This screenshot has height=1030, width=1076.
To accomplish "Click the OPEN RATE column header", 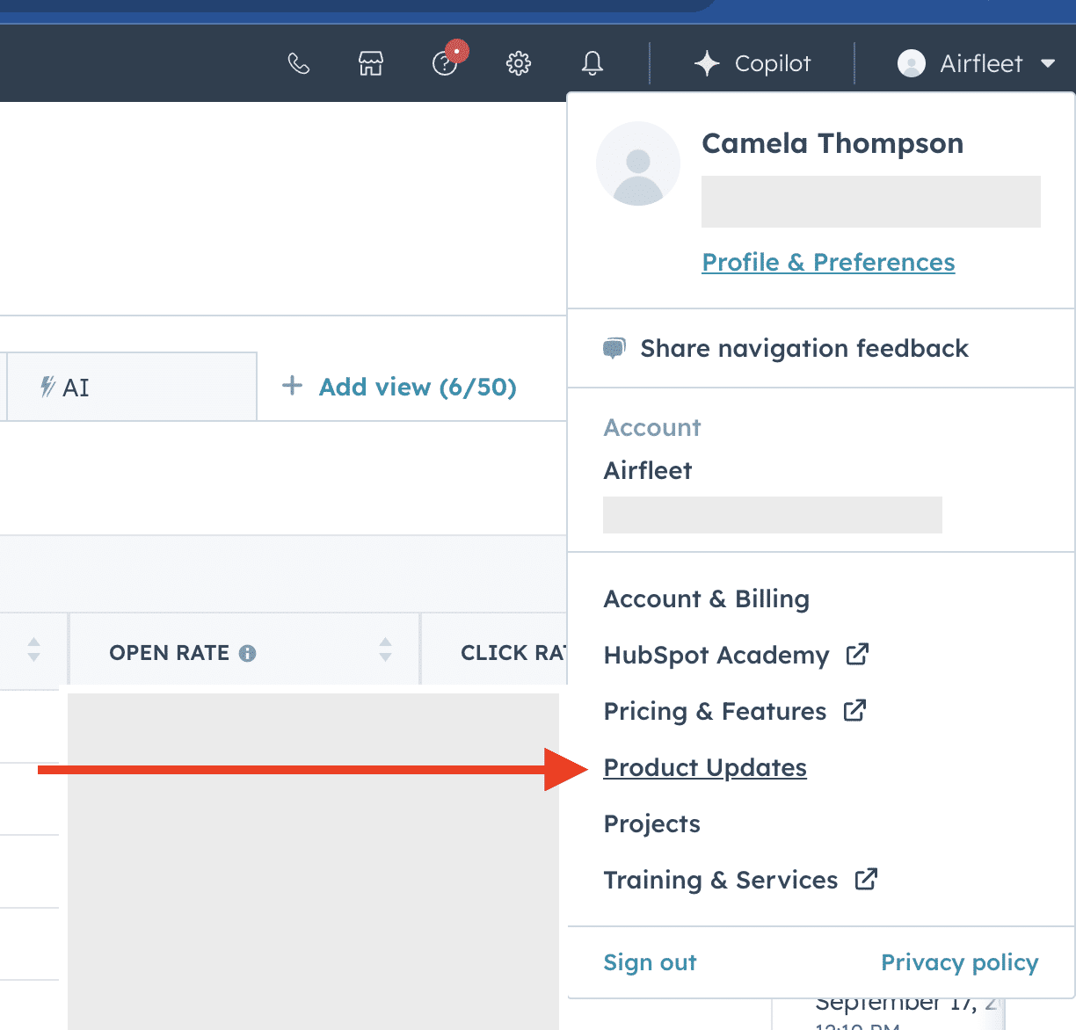I will coord(244,652).
